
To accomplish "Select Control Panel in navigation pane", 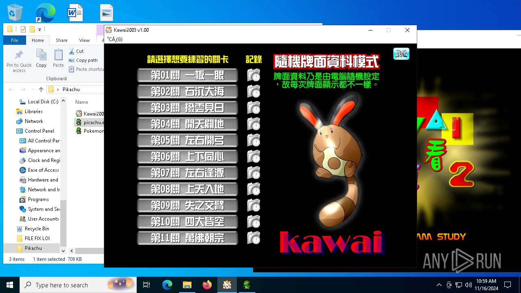I will (39, 131).
